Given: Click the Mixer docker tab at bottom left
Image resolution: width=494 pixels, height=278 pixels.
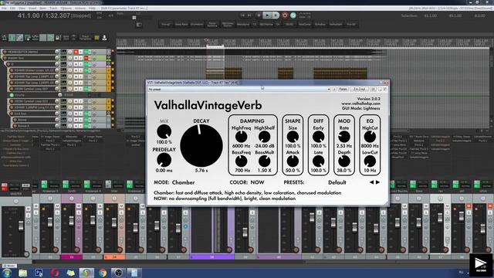Looking at the screenshot, I should coord(10,266).
